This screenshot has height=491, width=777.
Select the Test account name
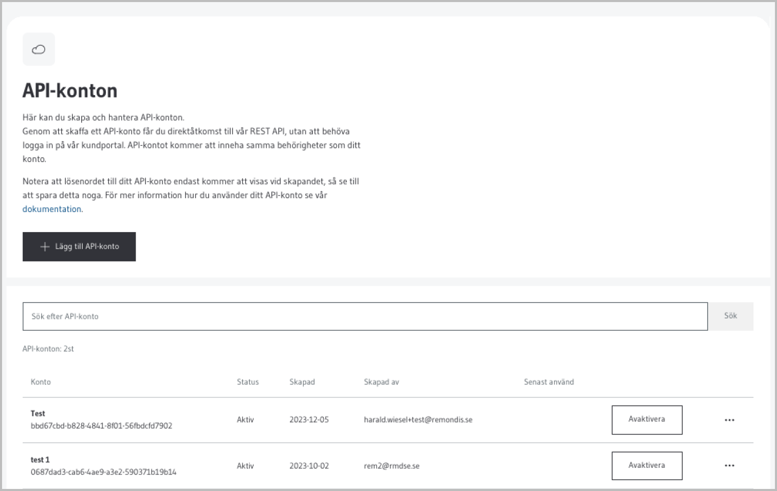coord(38,413)
